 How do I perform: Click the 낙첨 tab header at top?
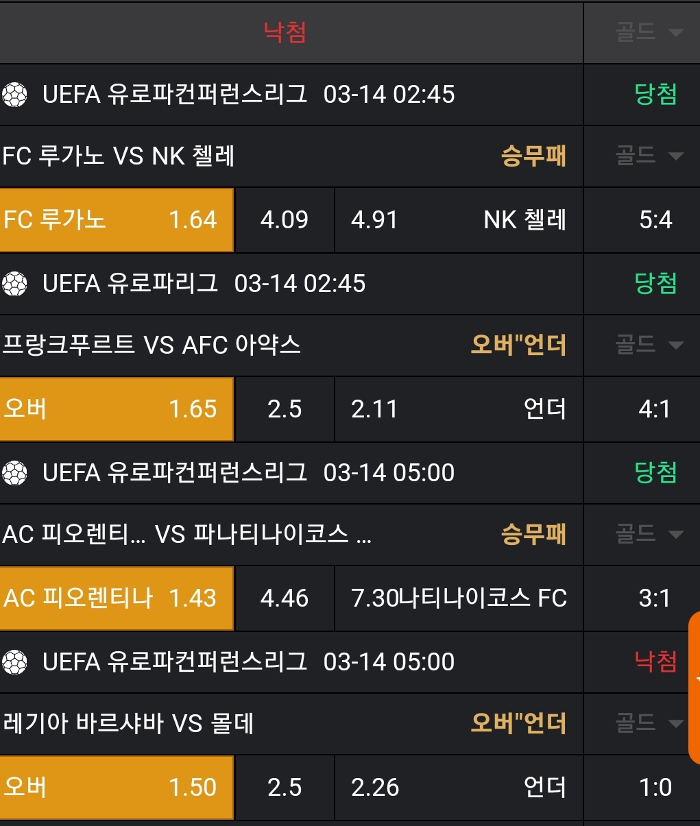(x=285, y=32)
